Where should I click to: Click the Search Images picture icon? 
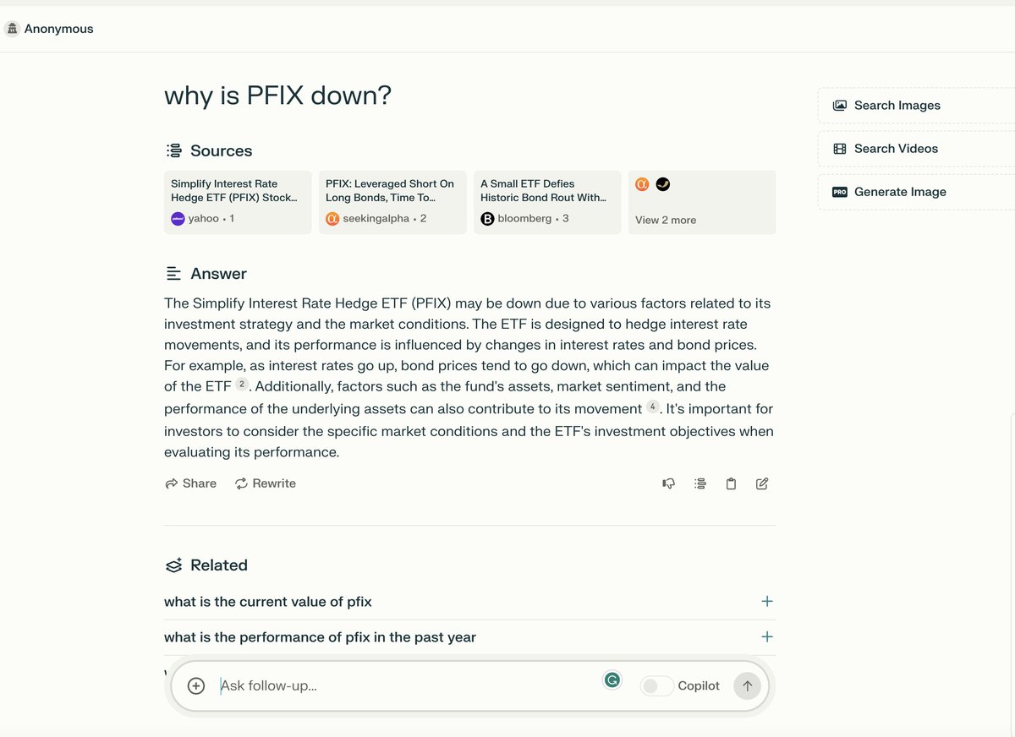[x=840, y=106]
